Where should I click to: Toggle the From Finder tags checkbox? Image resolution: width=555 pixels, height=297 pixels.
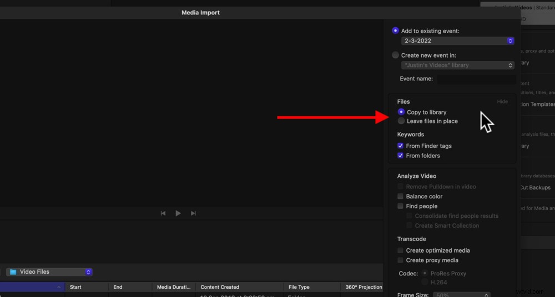click(400, 146)
